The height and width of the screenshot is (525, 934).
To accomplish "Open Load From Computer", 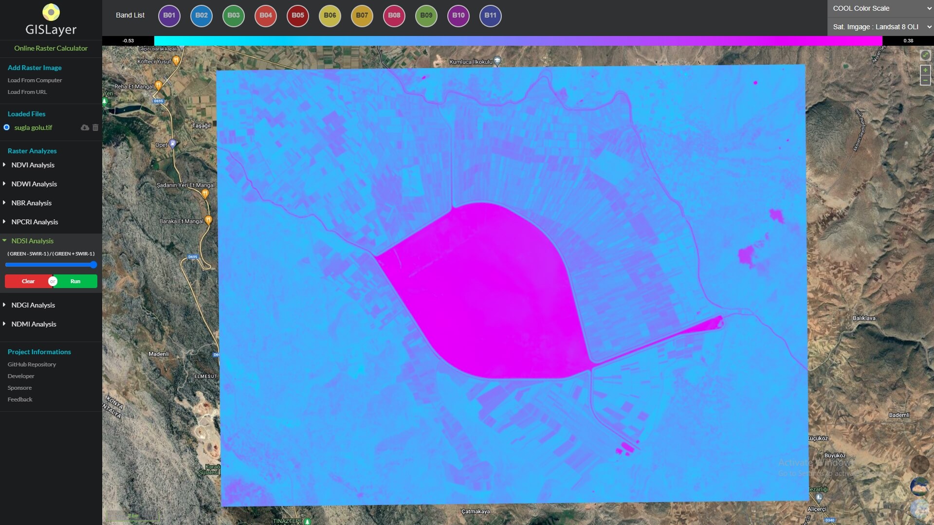I will (35, 80).
